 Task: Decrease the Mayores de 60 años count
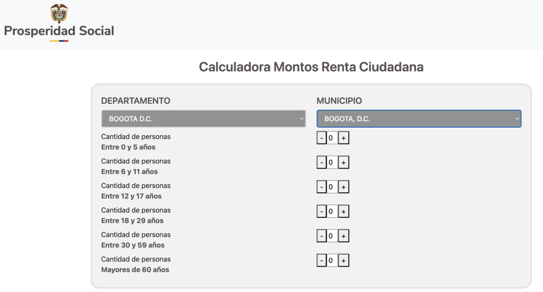pyautogui.click(x=321, y=261)
